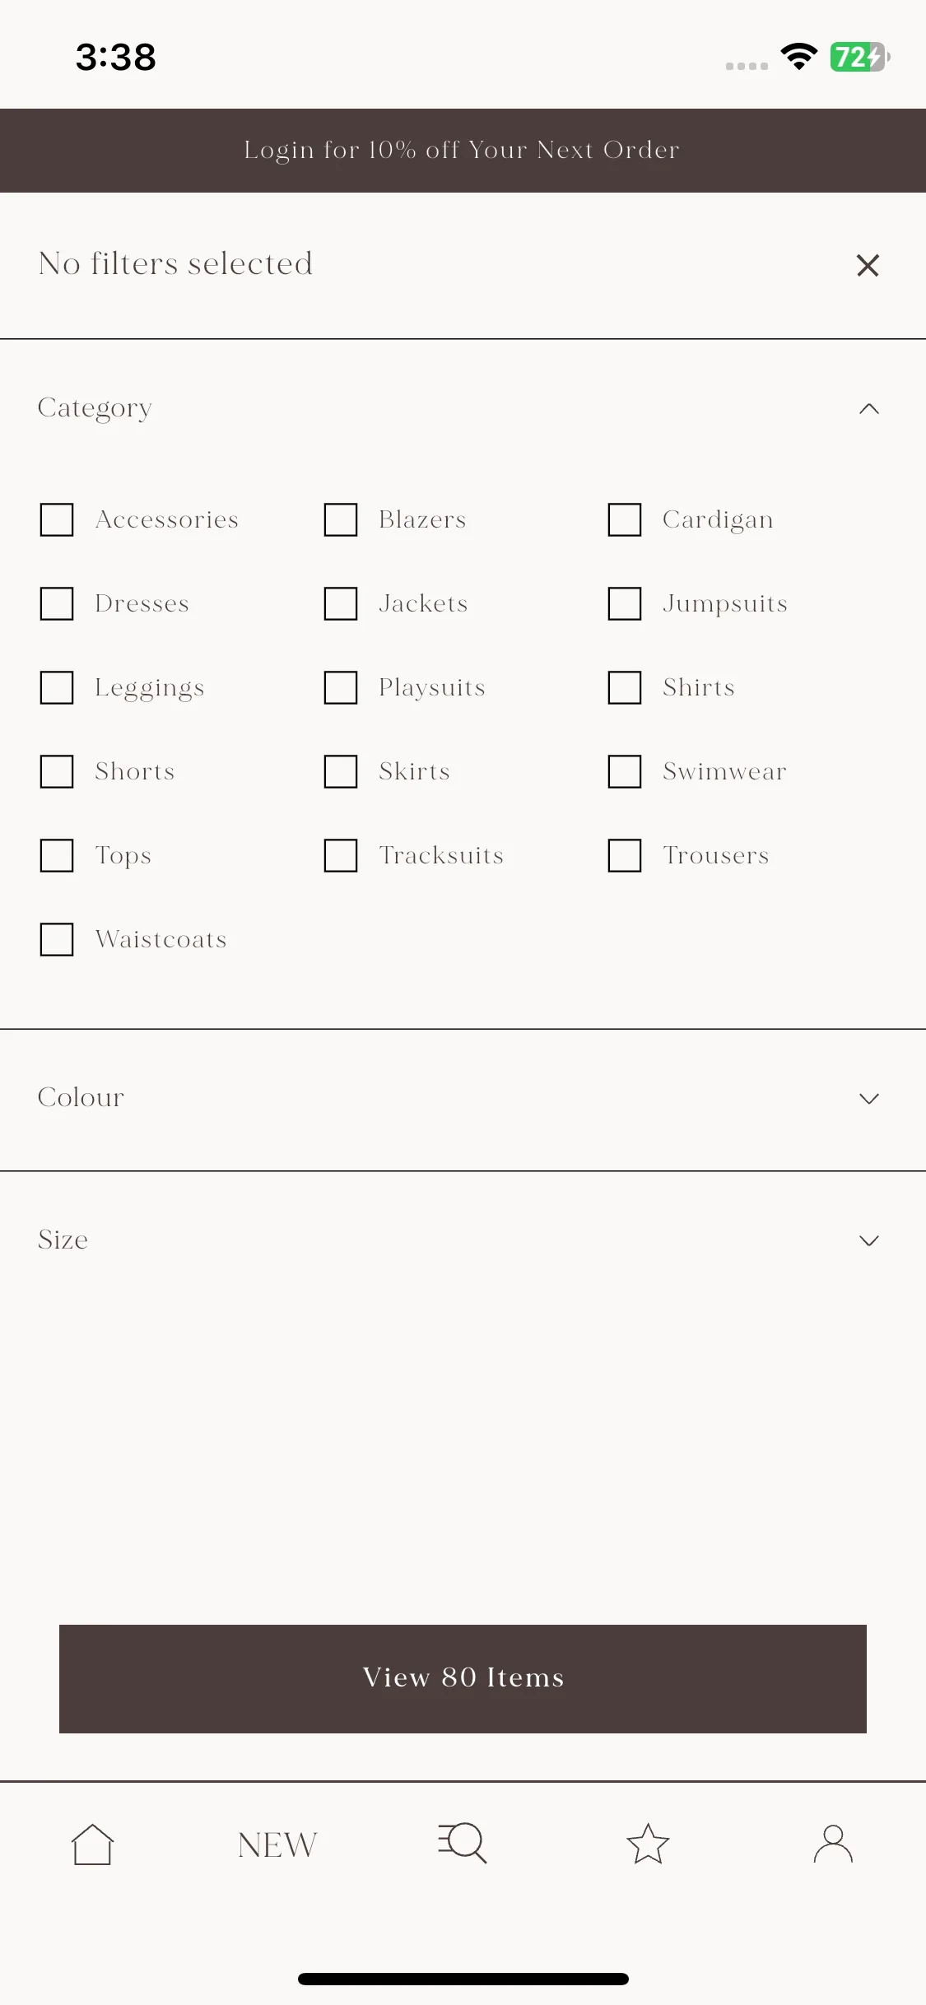The height and width of the screenshot is (2005, 926).
Task: Enable the Swimwear filter checkbox
Action: click(x=625, y=771)
